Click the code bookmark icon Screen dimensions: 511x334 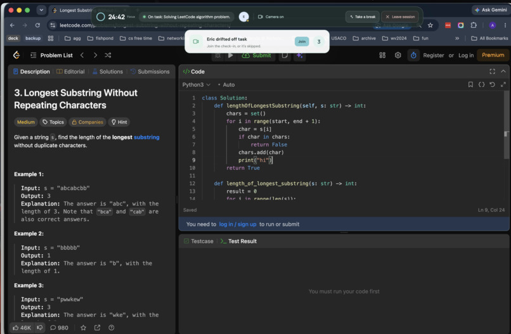pos(470,84)
